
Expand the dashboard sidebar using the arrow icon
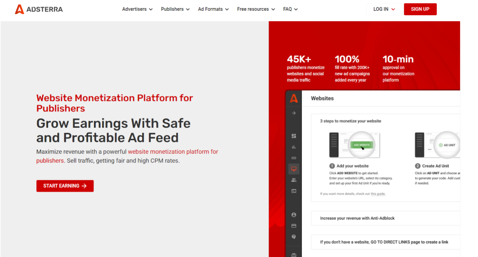coord(294,113)
